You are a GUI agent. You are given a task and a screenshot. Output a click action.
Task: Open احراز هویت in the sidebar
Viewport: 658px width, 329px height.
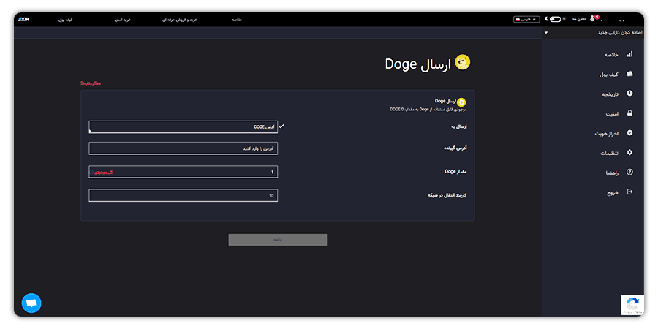(606, 134)
